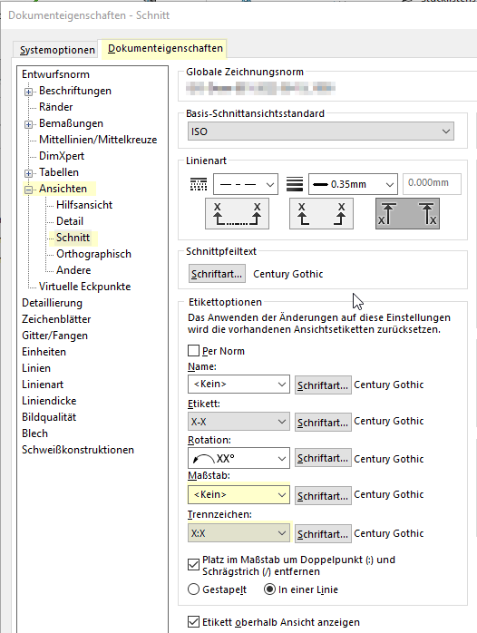The height and width of the screenshot is (633, 477).
Task: Select Liniendicke in the tree
Action: pos(49,401)
